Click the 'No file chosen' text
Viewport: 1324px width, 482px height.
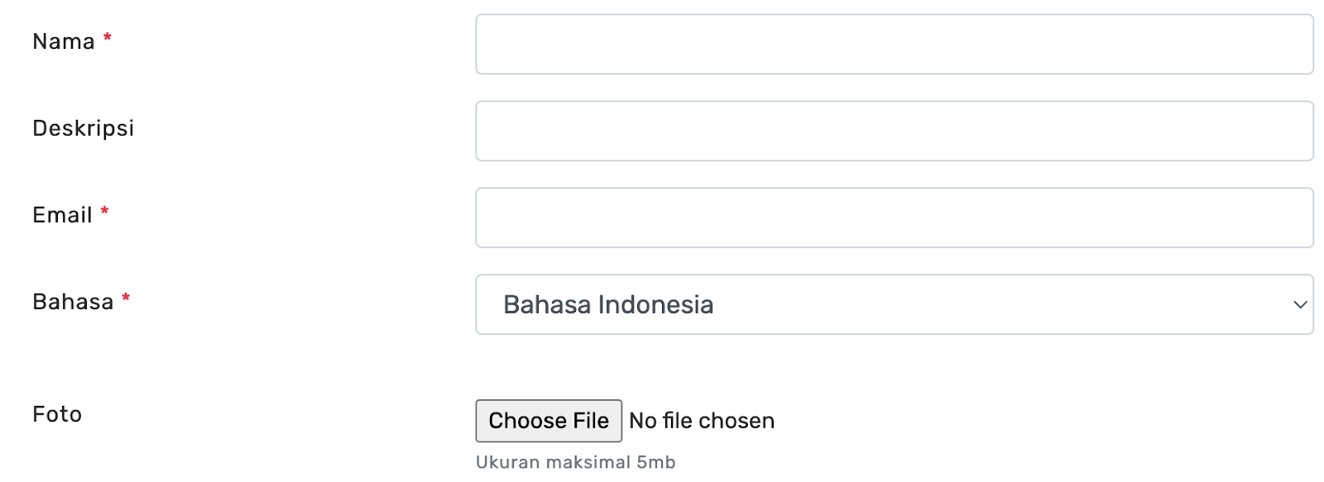[x=702, y=421]
